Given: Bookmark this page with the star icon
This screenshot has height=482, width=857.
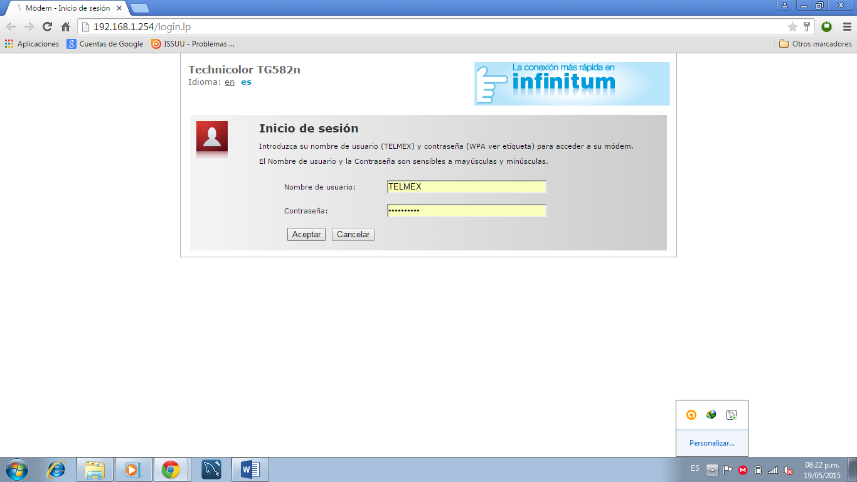Looking at the screenshot, I should coord(791,28).
